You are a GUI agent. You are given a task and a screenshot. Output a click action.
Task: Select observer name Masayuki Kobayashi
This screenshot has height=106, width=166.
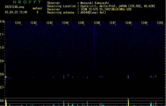pos(95,3)
